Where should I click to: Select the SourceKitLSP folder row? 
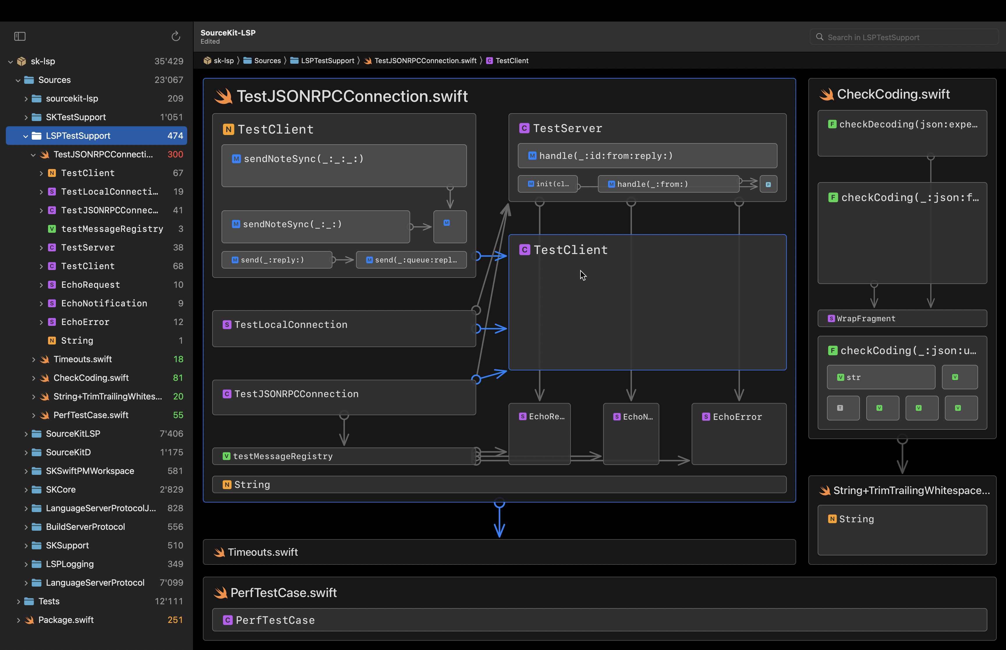pyautogui.click(x=96, y=434)
